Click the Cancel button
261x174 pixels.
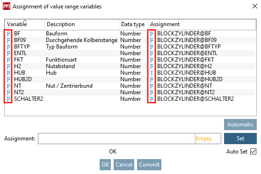[x=124, y=165]
